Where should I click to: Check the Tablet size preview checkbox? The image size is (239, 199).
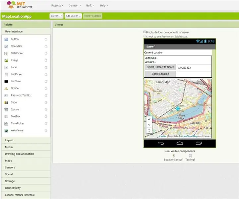coord(145,36)
